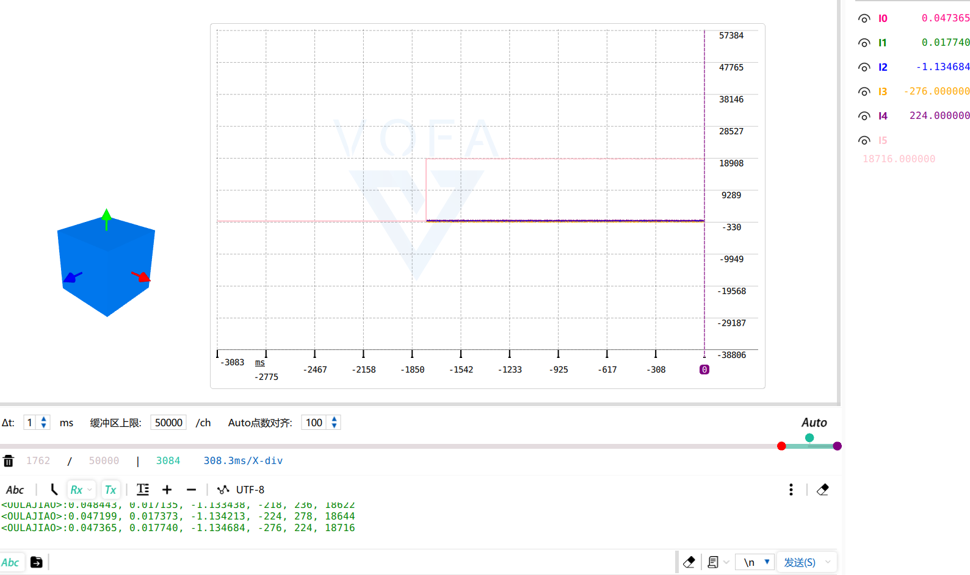Toggle visibility of channel I1
Viewport: 970px width, 575px height.
coord(864,43)
